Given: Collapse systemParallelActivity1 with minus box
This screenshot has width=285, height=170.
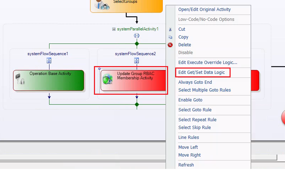Looking at the screenshot, I should tap(114, 29).
